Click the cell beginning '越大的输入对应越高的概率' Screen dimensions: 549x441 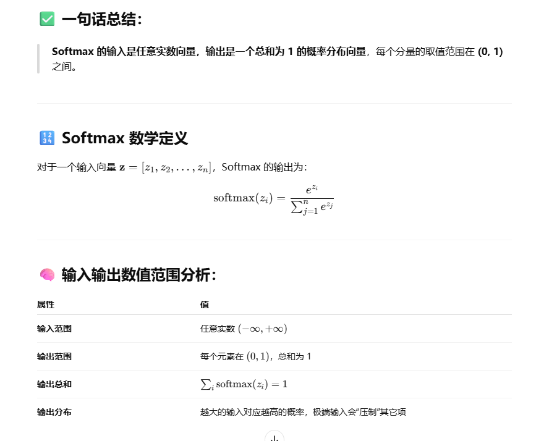(x=303, y=412)
